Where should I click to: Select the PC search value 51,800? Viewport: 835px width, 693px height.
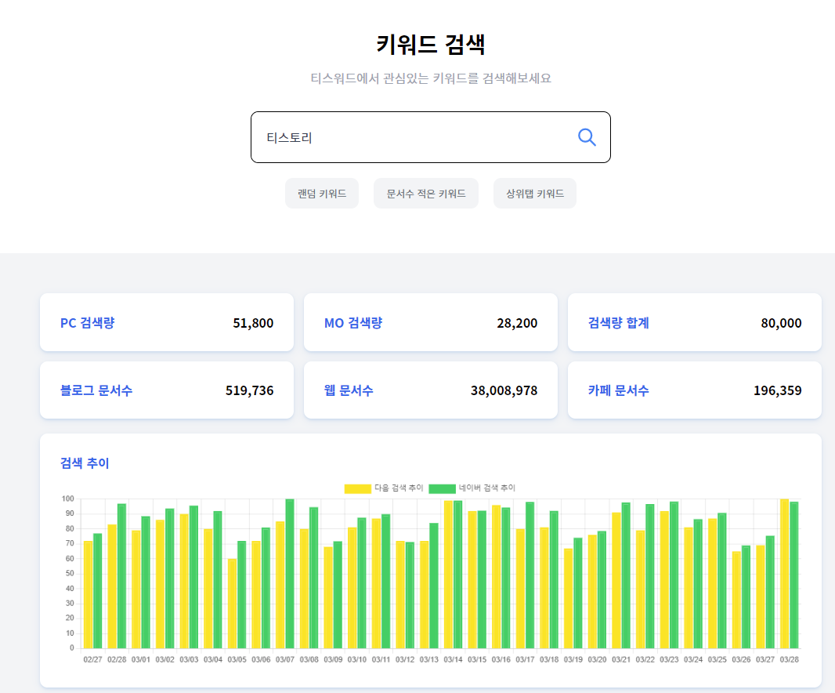tap(253, 323)
